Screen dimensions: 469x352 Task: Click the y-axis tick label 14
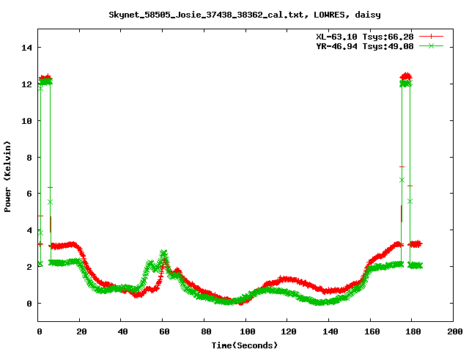point(26,48)
